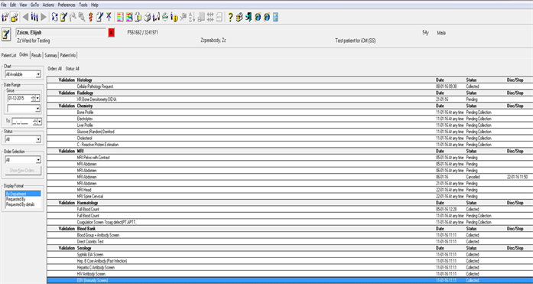Click the blue people group toolbar icon
533x284 pixels.
tap(34, 17)
